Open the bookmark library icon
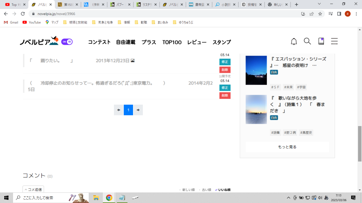Screen dimensions: 362x203 (321, 42)
